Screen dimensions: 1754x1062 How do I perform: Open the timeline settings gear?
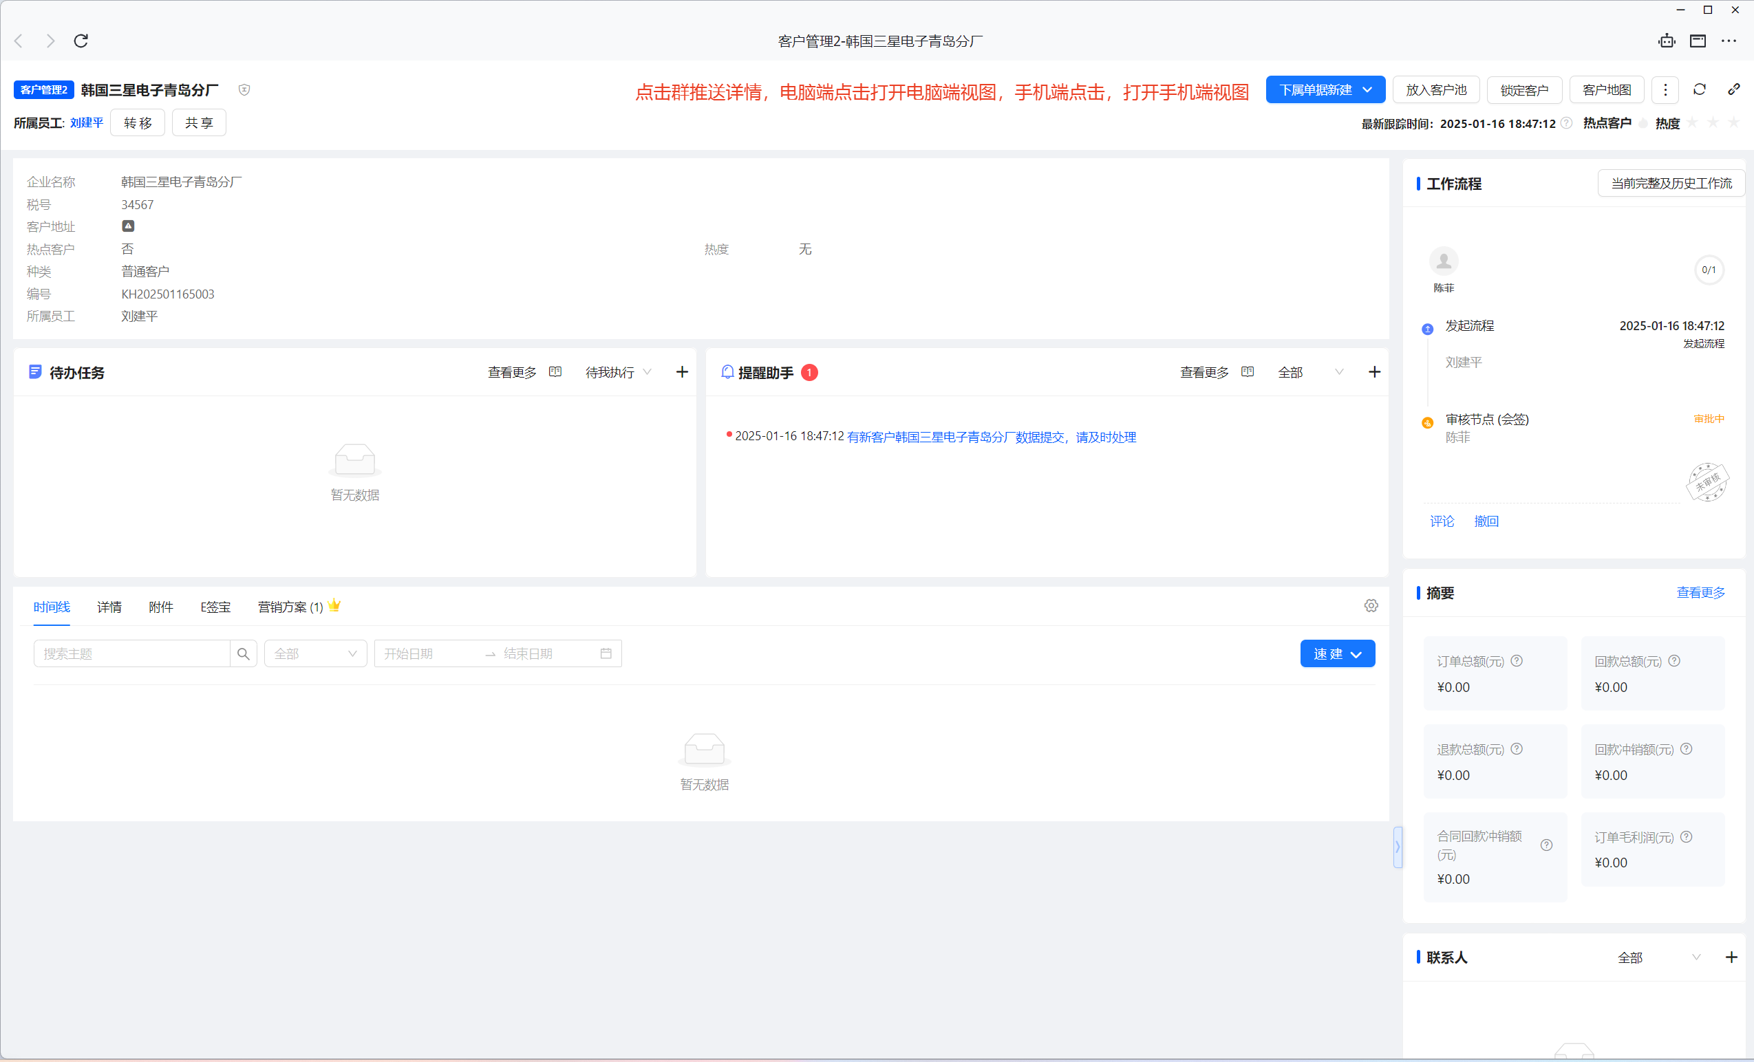[1371, 606]
